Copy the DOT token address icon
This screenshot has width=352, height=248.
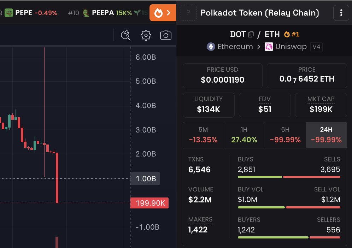[x=251, y=34]
